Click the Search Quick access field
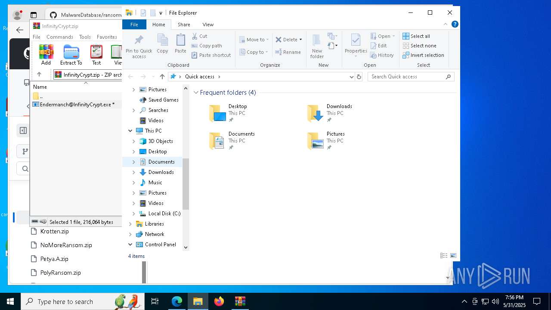This screenshot has height=310, width=551. coord(411,77)
